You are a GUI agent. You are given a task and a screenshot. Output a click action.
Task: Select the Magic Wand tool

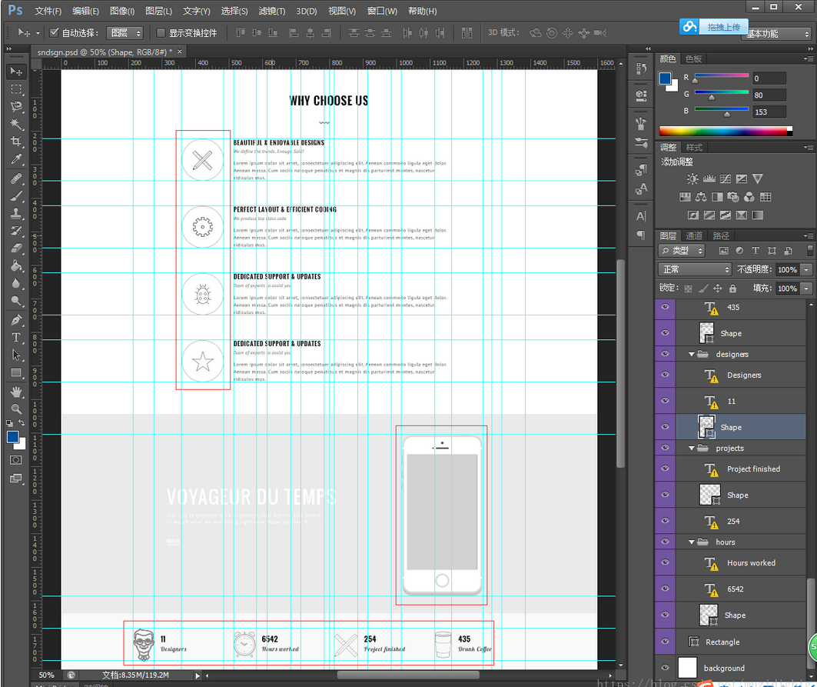point(16,124)
